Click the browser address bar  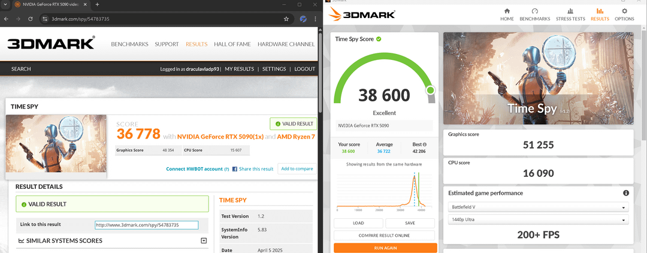(165, 19)
